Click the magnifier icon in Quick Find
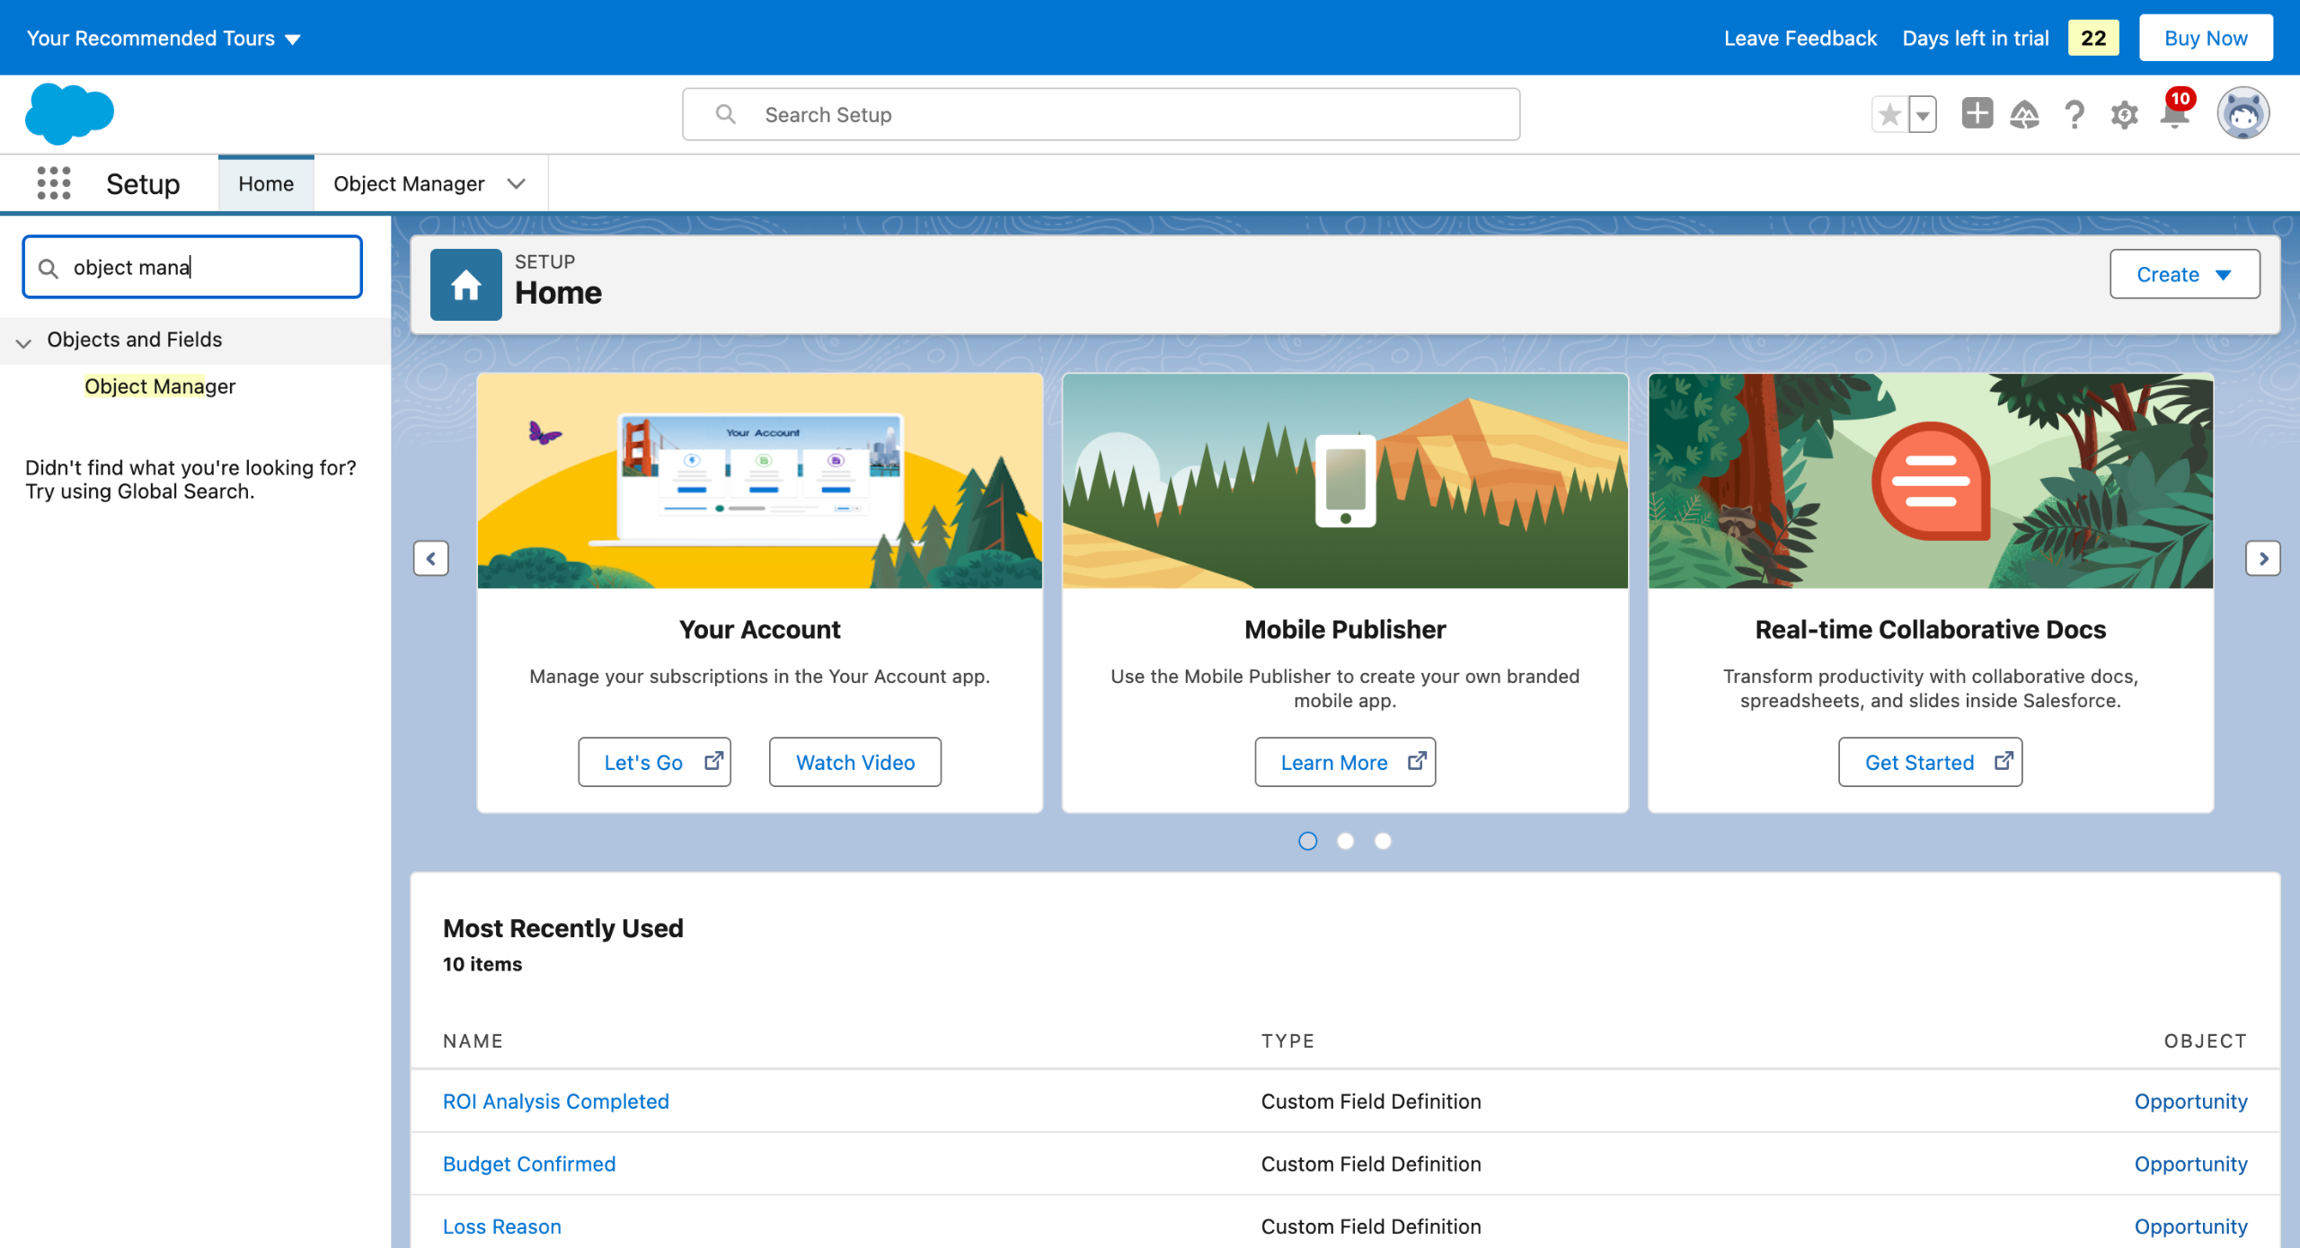Image resolution: width=2300 pixels, height=1248 pixels. [49, 268]
